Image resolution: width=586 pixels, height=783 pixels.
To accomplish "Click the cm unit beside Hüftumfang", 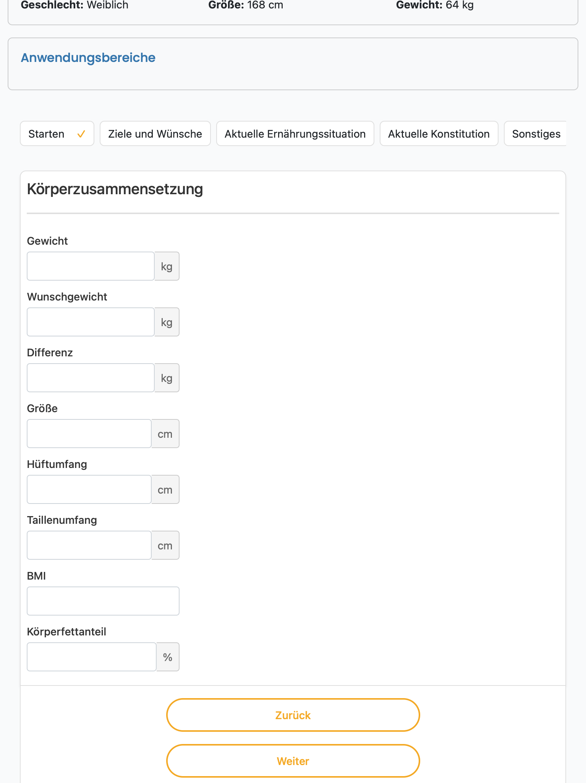I will point(165,489).
